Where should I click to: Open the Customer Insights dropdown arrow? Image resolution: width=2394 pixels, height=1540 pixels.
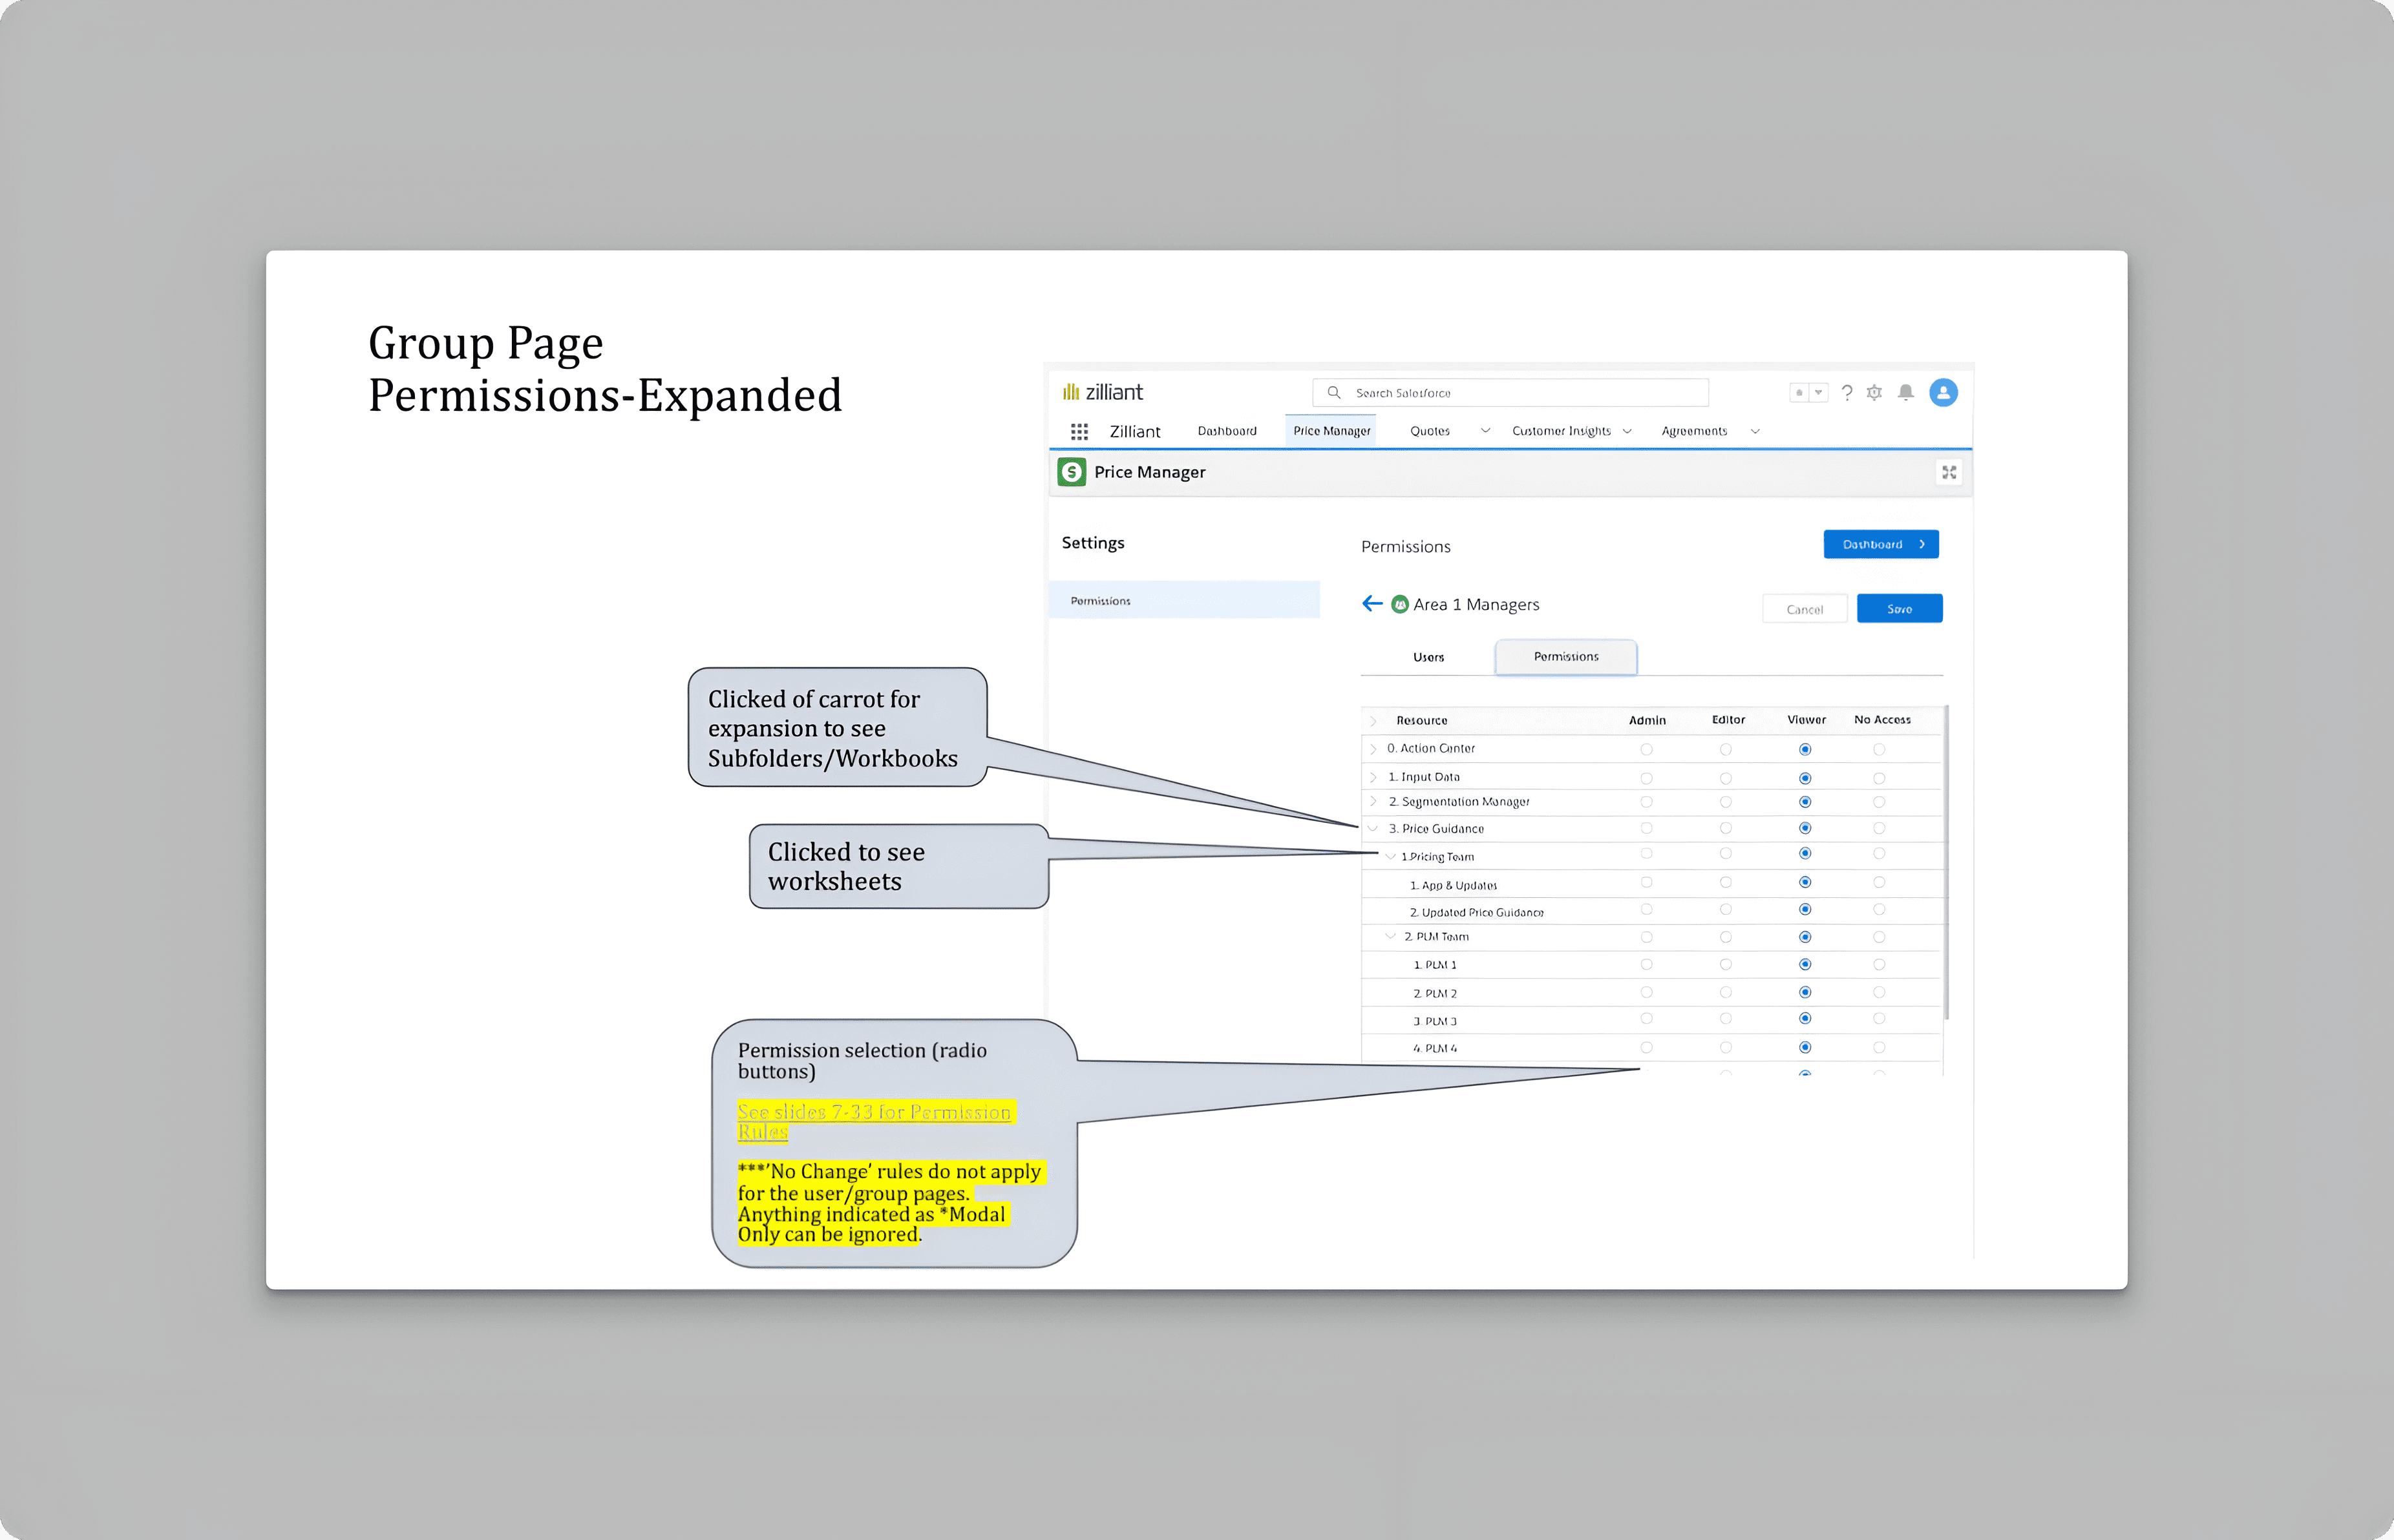click(x=1627, y=431)
